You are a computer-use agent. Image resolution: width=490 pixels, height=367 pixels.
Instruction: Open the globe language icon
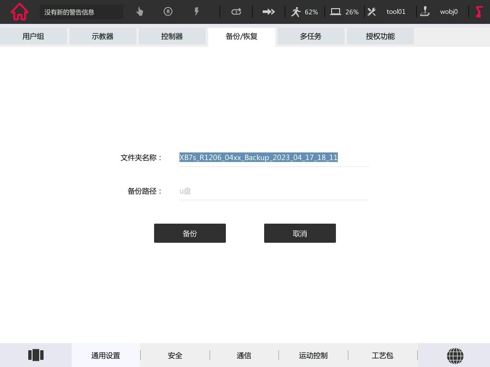point(455,355)
